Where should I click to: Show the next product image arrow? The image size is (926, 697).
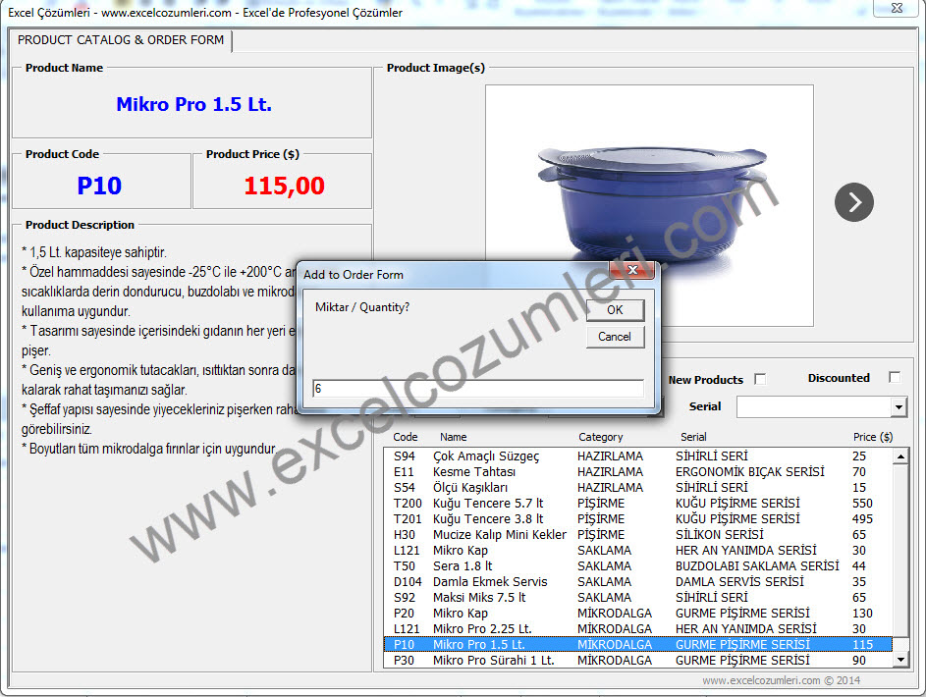(854, 202)
